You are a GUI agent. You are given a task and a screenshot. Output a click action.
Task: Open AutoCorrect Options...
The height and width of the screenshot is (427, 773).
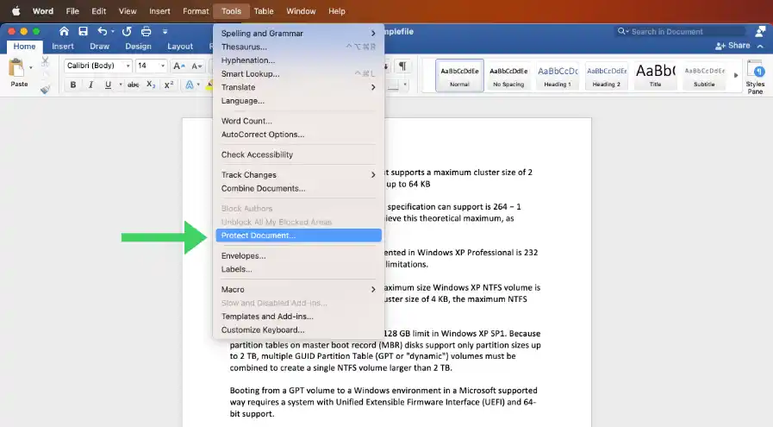299,135
